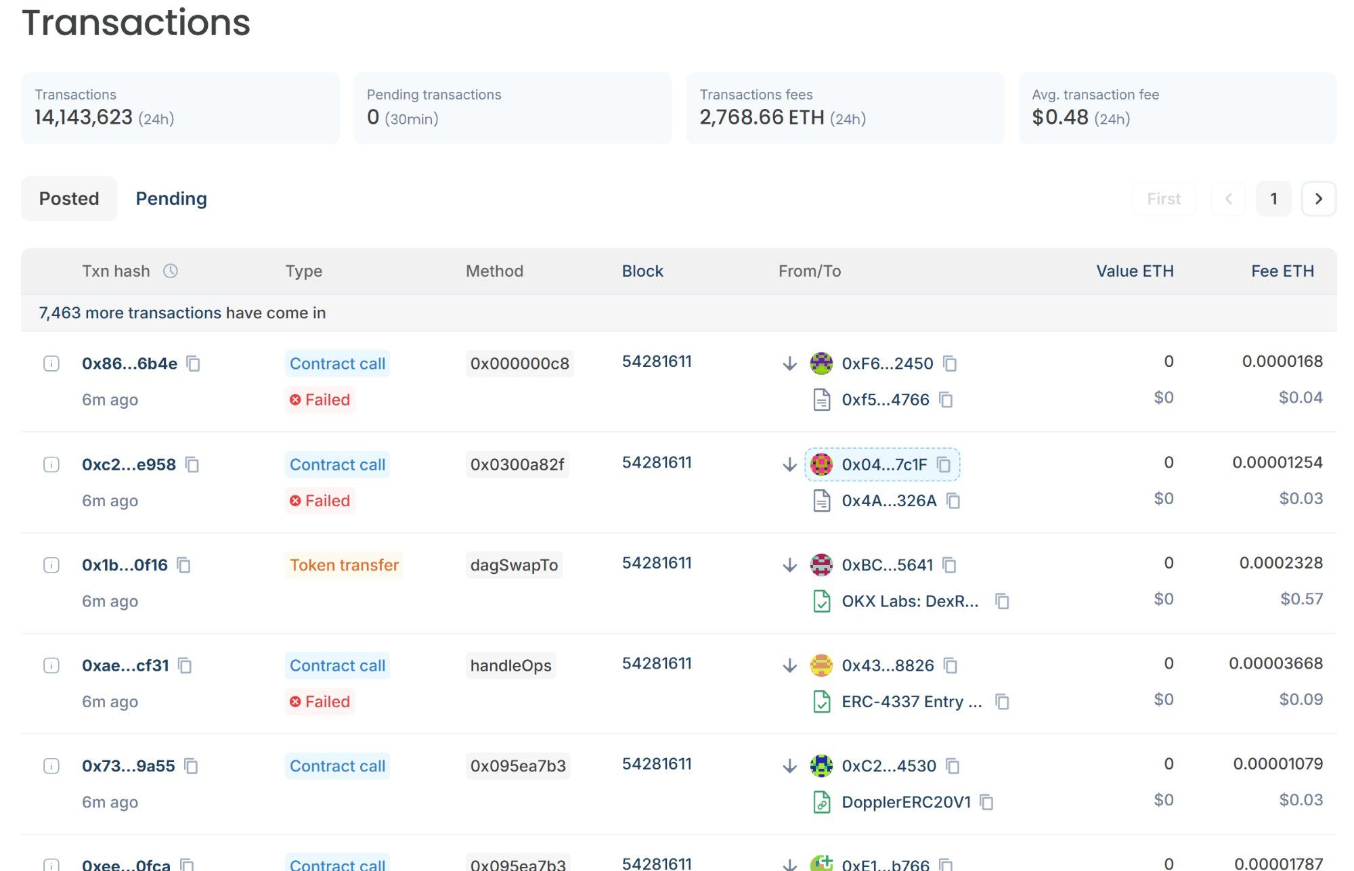The width and height of the screenshot is (1354, 871).
Task: Copy transaction hash 0x1b...0f16
Action: click(183, 565)
